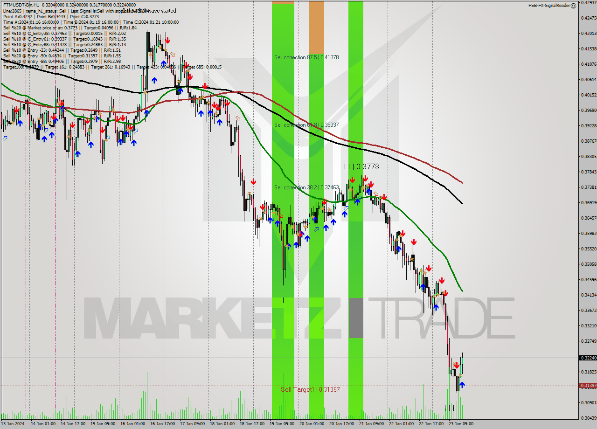Click the 0.33210 price scale label
The image size is (597, 429).
coord(588,325)
